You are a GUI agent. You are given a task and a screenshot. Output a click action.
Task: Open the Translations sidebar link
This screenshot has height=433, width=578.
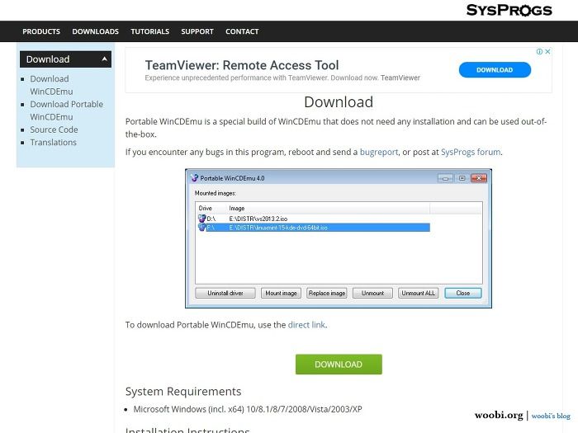[x=54, y=143]
